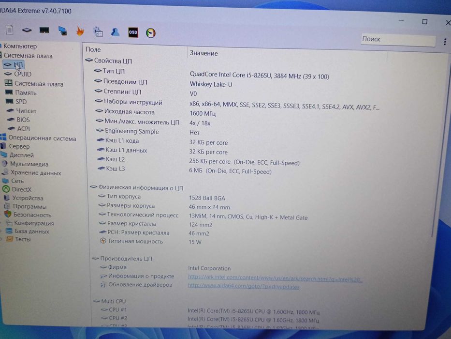Select the Типичная мощность row
Viewport: 451px width, 339px height.
click(151, 242)
